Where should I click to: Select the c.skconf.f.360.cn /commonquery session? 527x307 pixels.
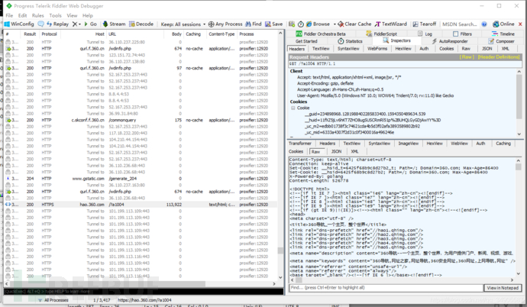tap(141, 120)
